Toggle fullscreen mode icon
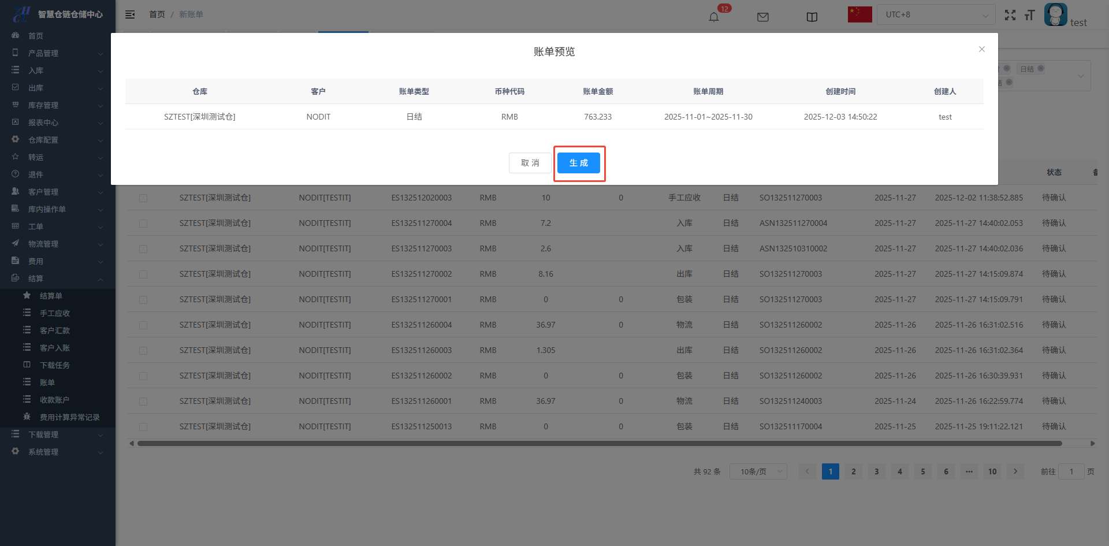1109x546 pixels. (x=1010, y=15)
